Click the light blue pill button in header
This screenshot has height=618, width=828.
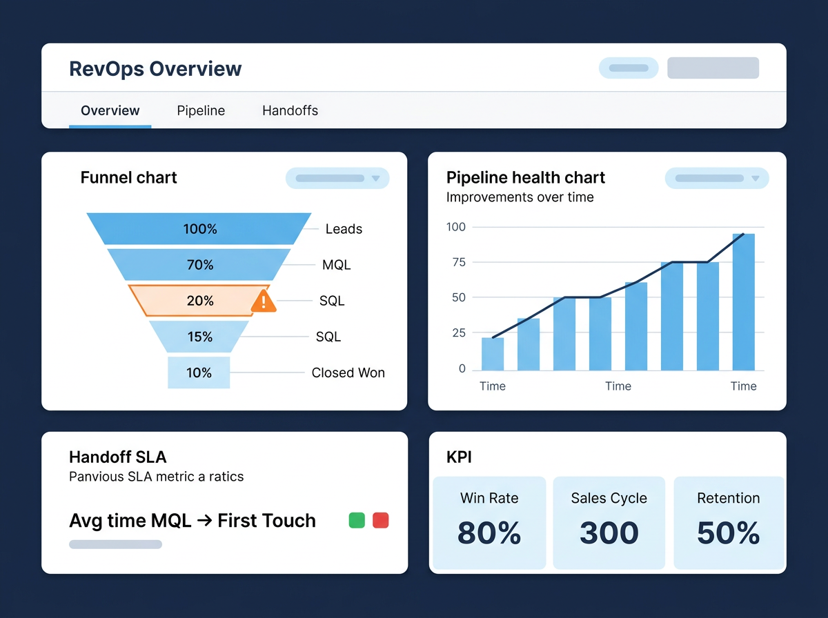(x=629, y=68)
